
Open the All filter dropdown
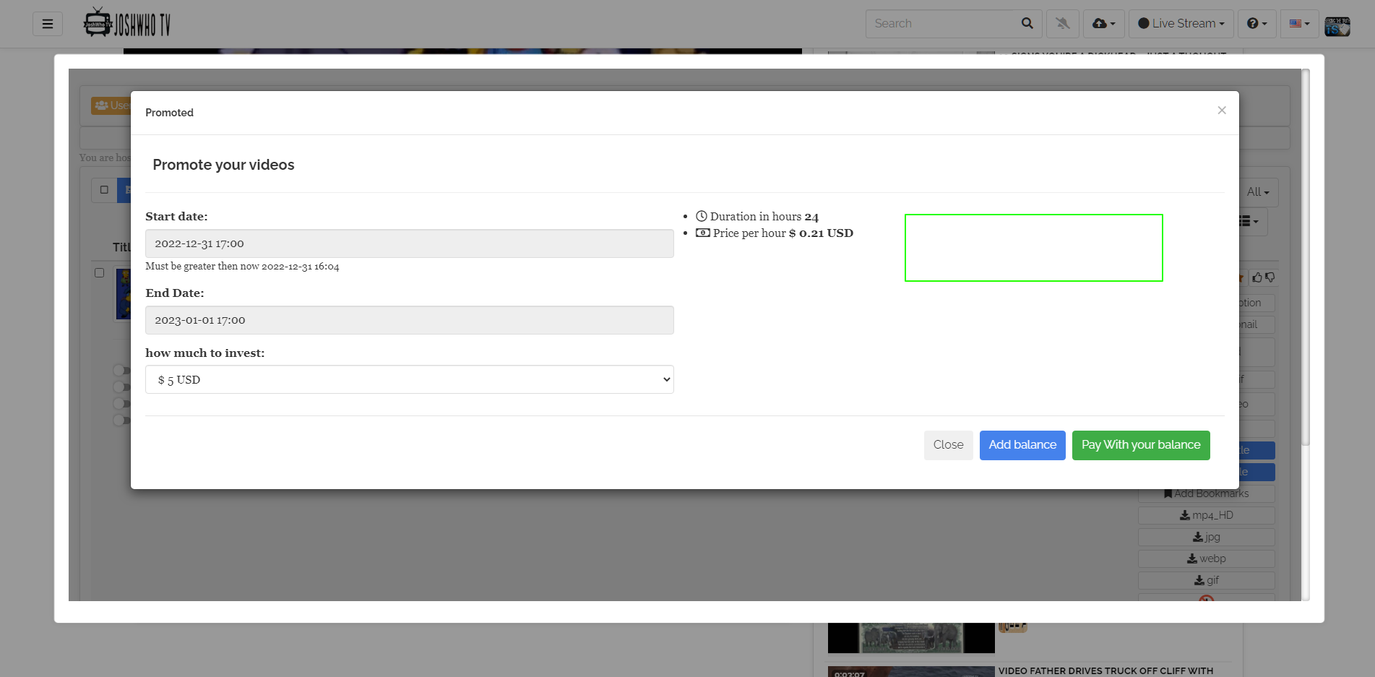pyautogui.click(x=1257, y=191)
